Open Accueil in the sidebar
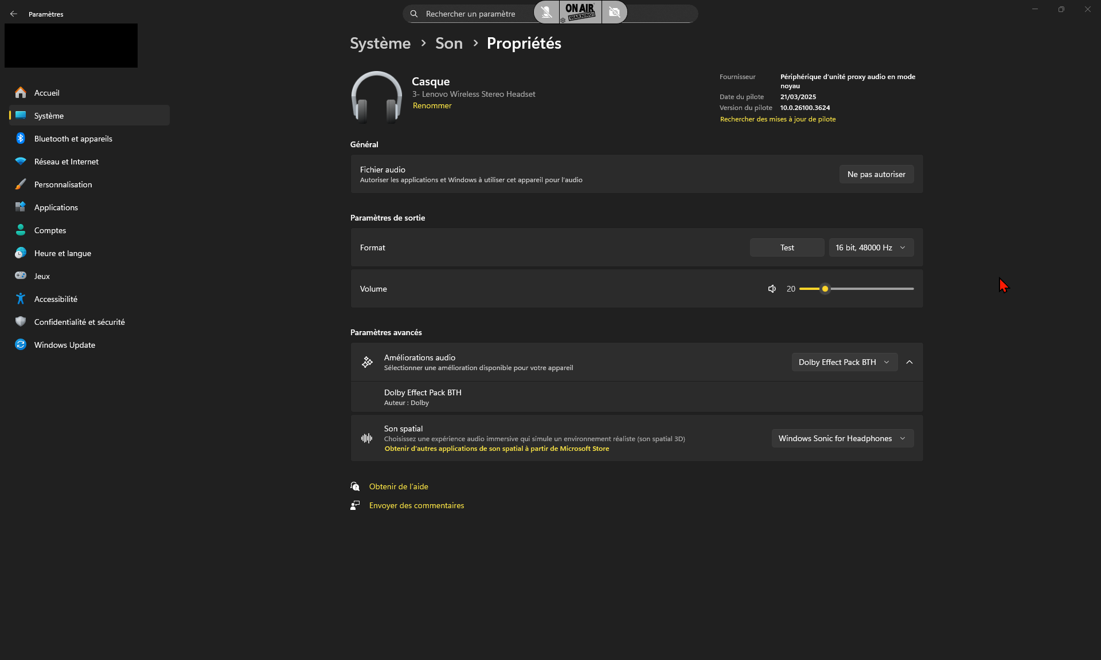This screenshot has width=1101, height=660. pyautogui.click(x=89, y=93)
